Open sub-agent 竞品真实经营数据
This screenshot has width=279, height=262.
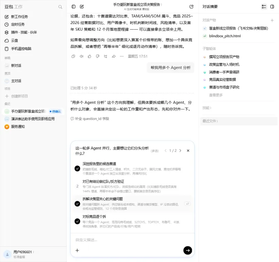pos(223,80)
